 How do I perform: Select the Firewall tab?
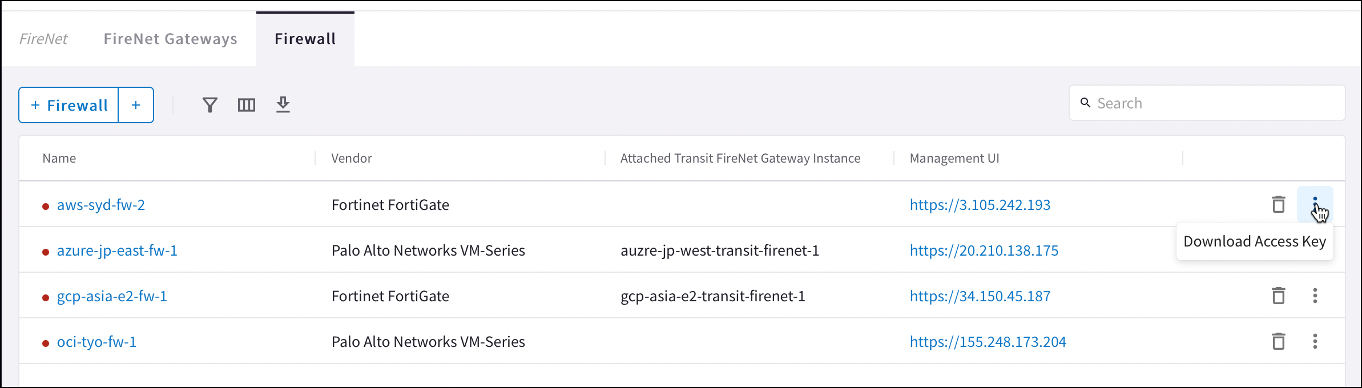click(305, 38)
